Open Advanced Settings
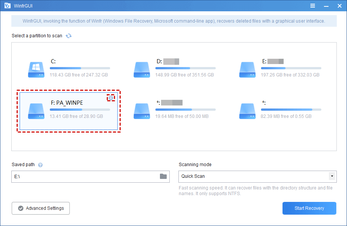Viewport: 347px width, 226px height. (41, 208)
